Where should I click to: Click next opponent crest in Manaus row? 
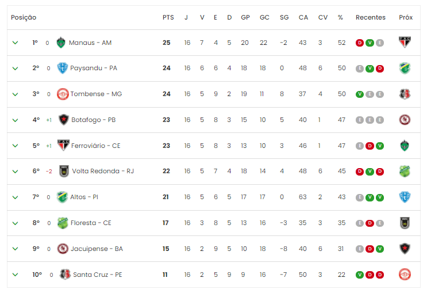[405, 43]
